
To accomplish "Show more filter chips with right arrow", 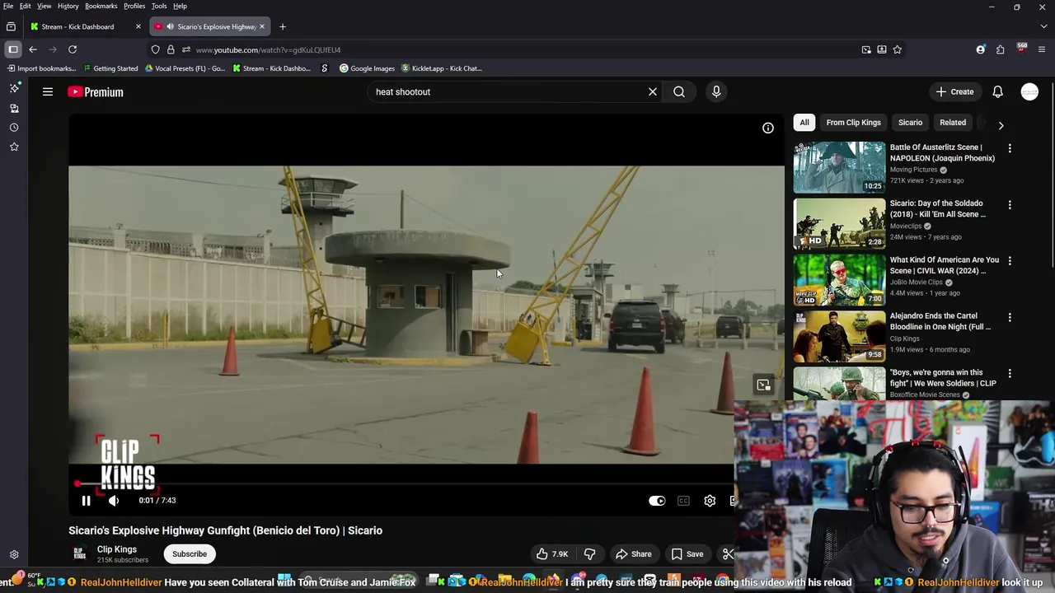I will (x=1001, y=125).
